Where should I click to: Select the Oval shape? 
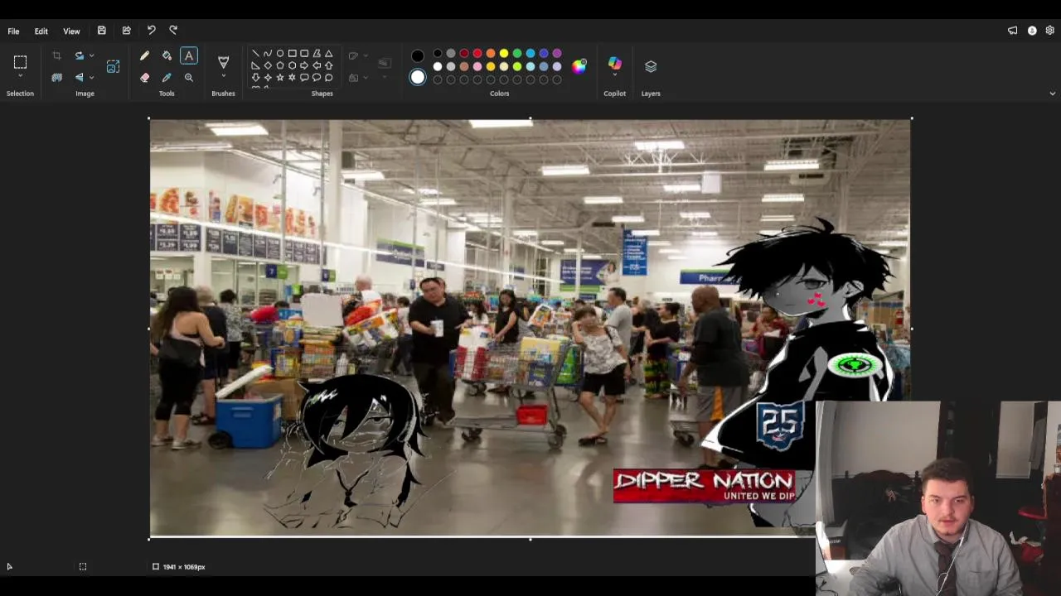tap(280, 54)
